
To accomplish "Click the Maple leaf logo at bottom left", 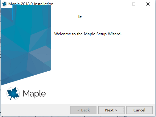I will tap(13, 94).
